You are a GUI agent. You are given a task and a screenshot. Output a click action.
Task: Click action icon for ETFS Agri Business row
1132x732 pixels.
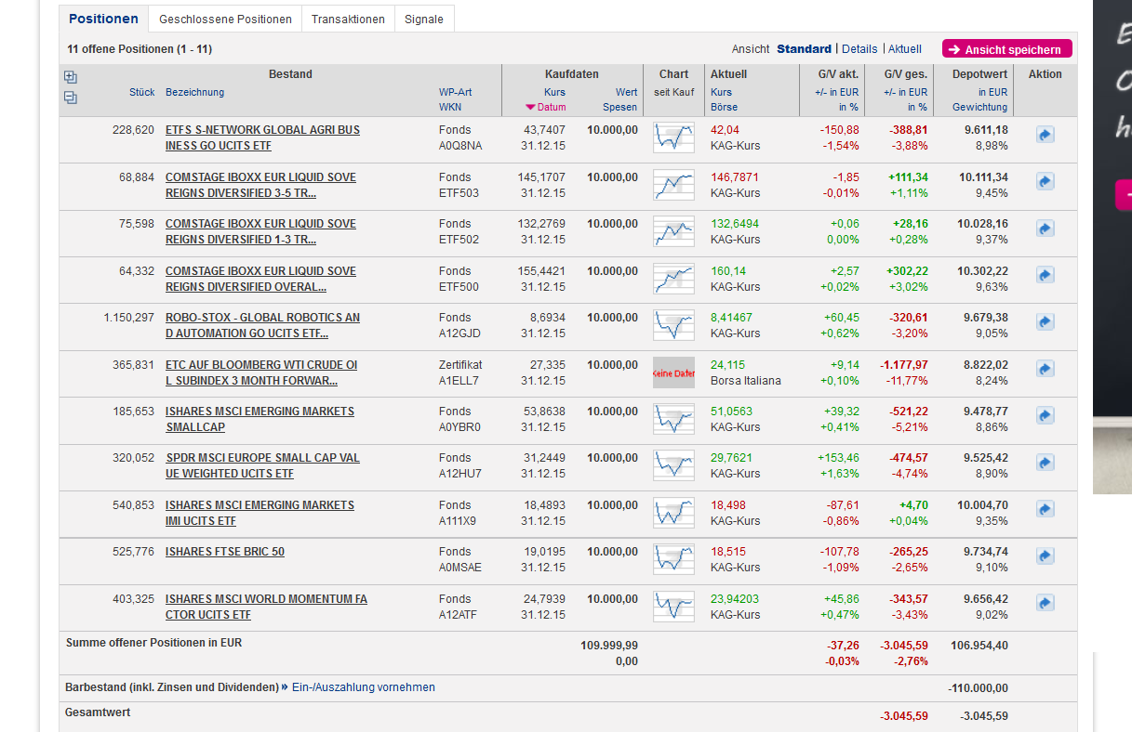point(1045,136)
